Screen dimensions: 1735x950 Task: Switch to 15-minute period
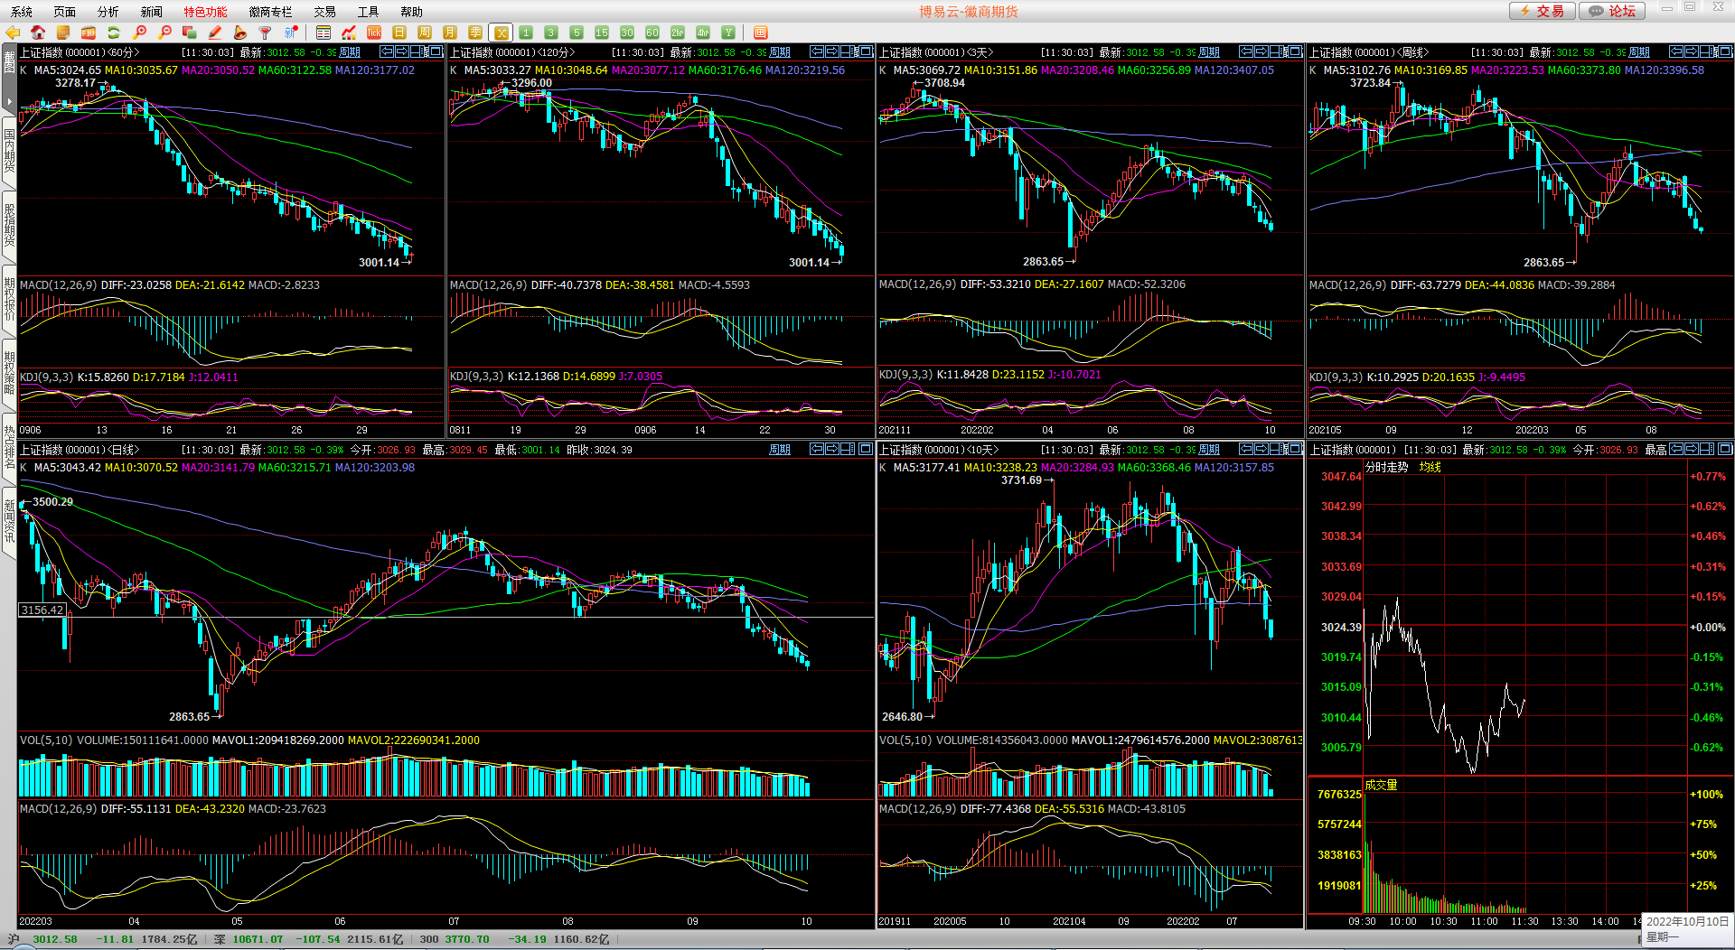click(x=602, y=33)
